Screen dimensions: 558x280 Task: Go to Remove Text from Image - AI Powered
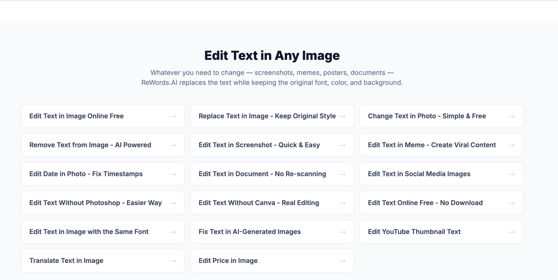pos(103,145)
